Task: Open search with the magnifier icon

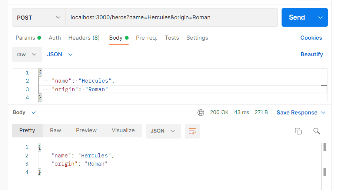Action: (x=316, y=131)
